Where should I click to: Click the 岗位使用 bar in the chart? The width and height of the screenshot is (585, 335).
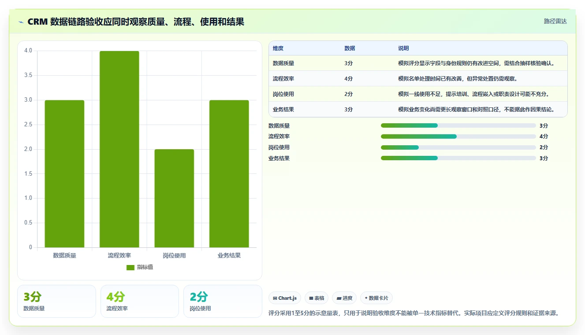pyautogui.click(x=174, y=198)
